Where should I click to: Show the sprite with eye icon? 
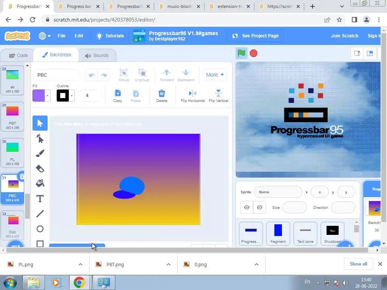[x=246, y=207]
